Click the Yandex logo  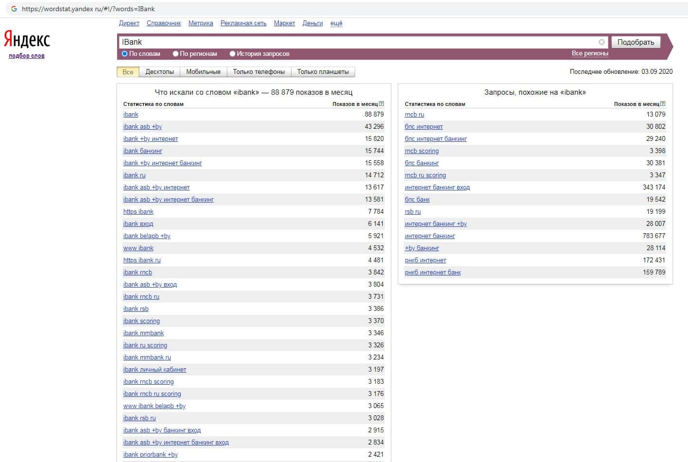tap(27, 40)
